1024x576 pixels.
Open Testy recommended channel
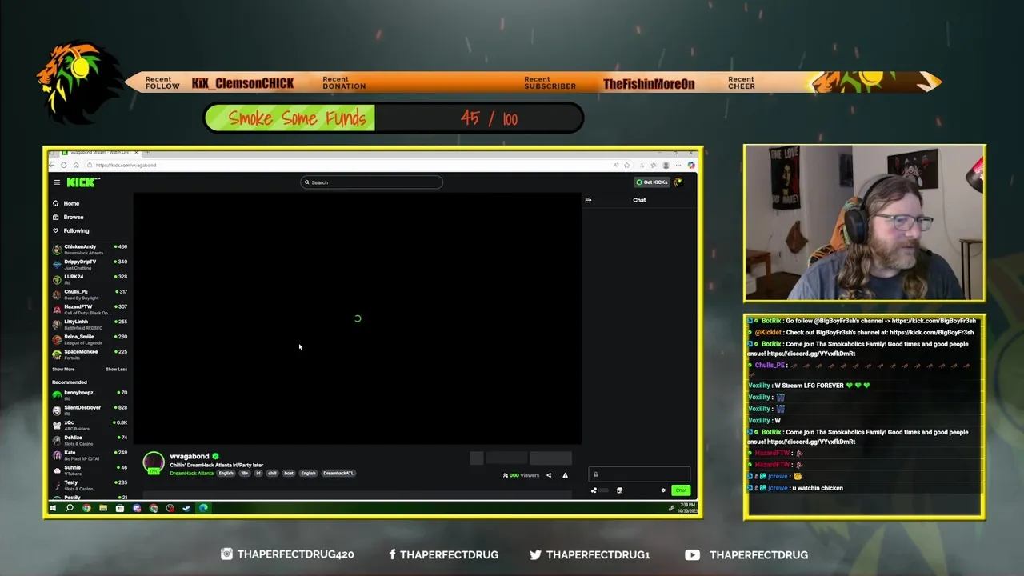(x=90, y=485)
